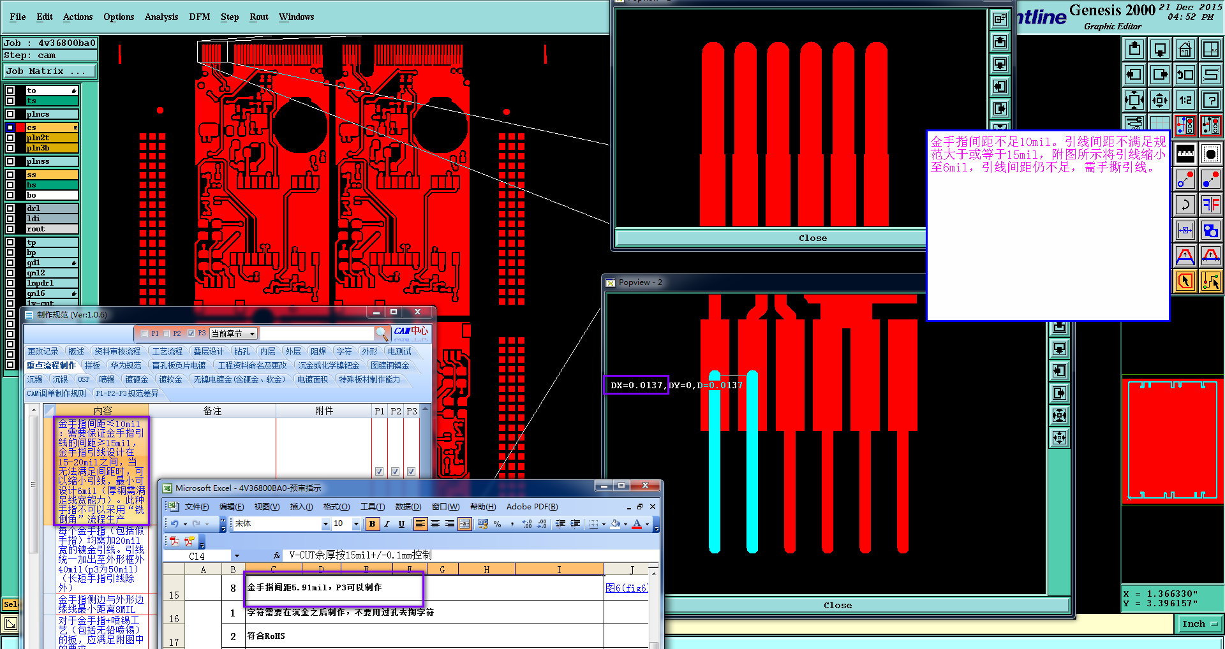Click the Excel formula bar text field
The image size is (1225, 649).
click(x=471, y=555)
